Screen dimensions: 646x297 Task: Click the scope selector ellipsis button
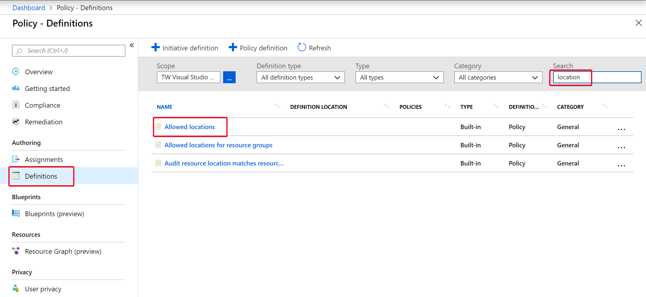229,78
